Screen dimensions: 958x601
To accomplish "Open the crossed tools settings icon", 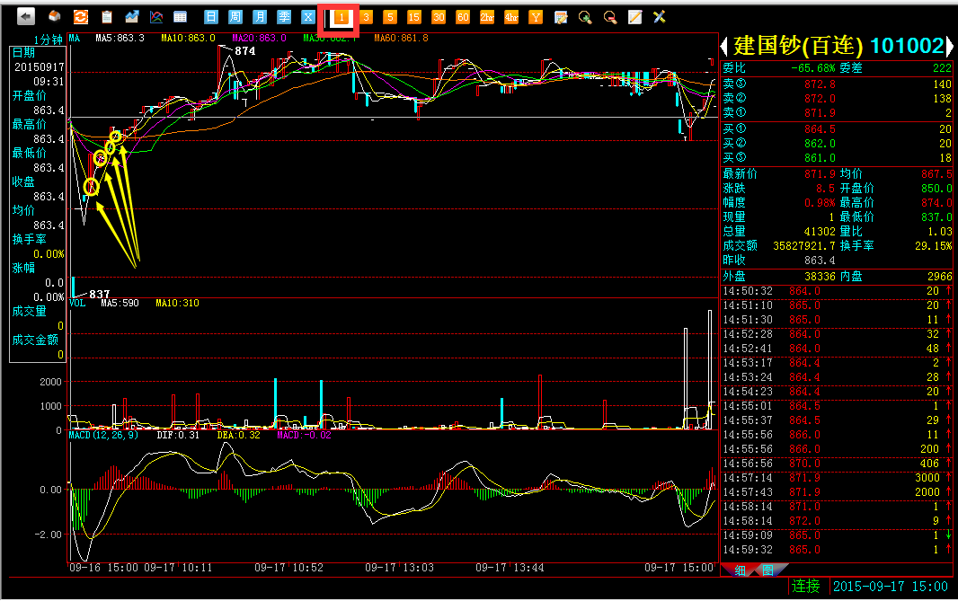I will [x=660, y=16].
